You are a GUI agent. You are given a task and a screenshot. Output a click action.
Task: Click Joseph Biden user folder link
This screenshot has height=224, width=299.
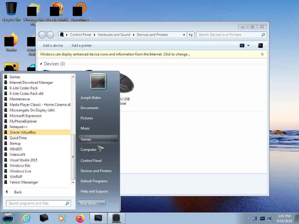click(91, 97)
